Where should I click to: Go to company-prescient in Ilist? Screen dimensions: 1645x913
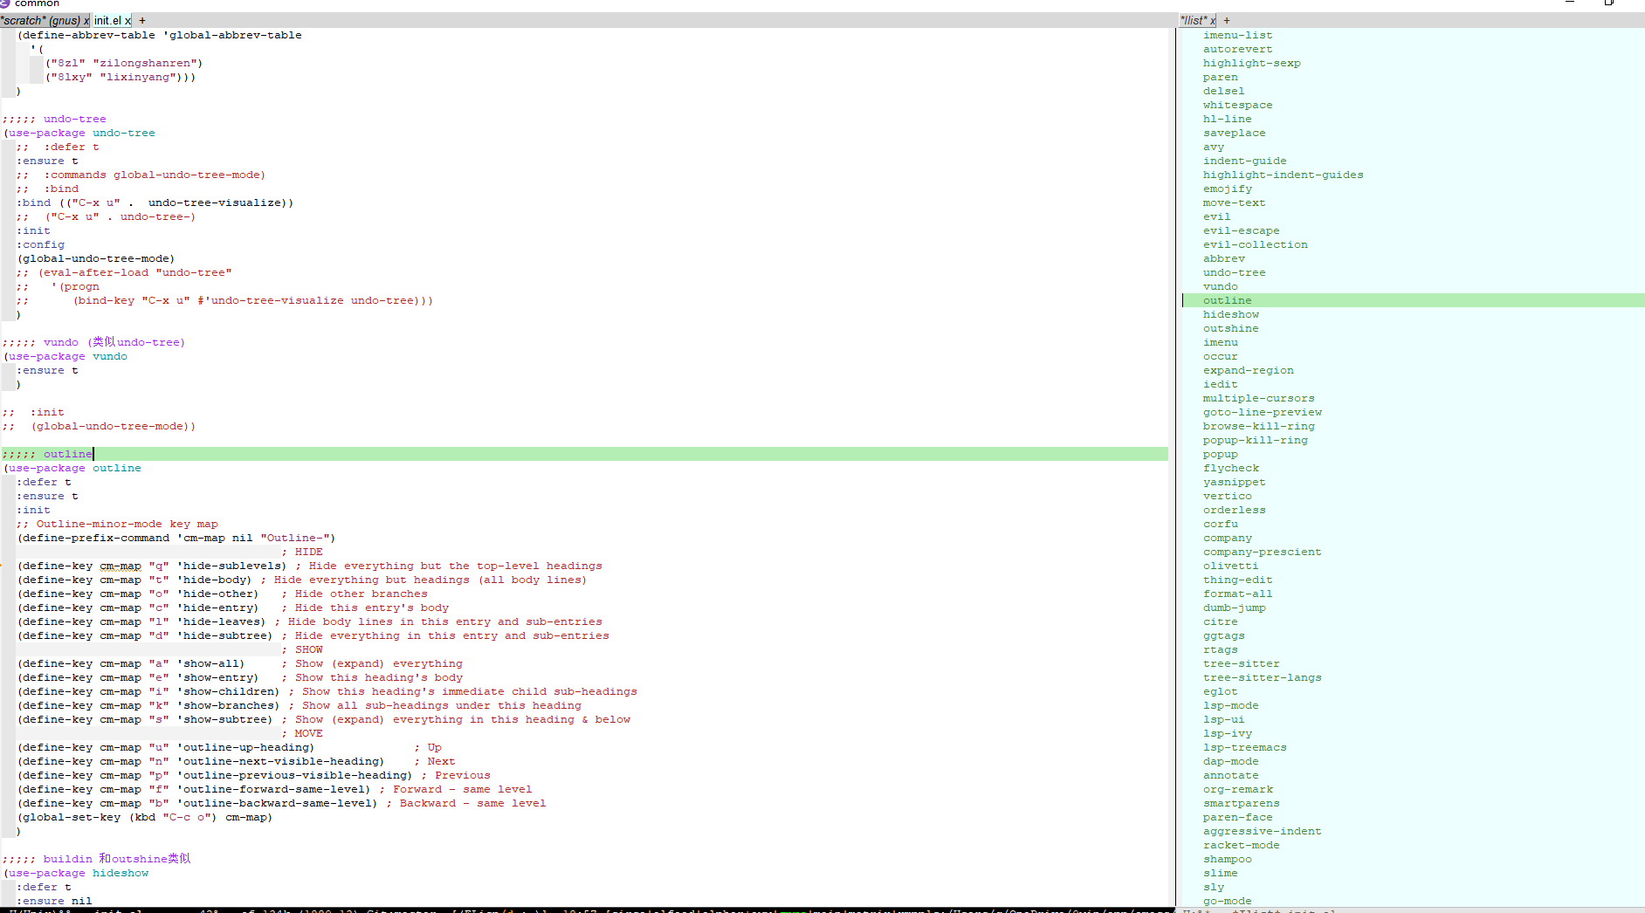[1262, 552]
